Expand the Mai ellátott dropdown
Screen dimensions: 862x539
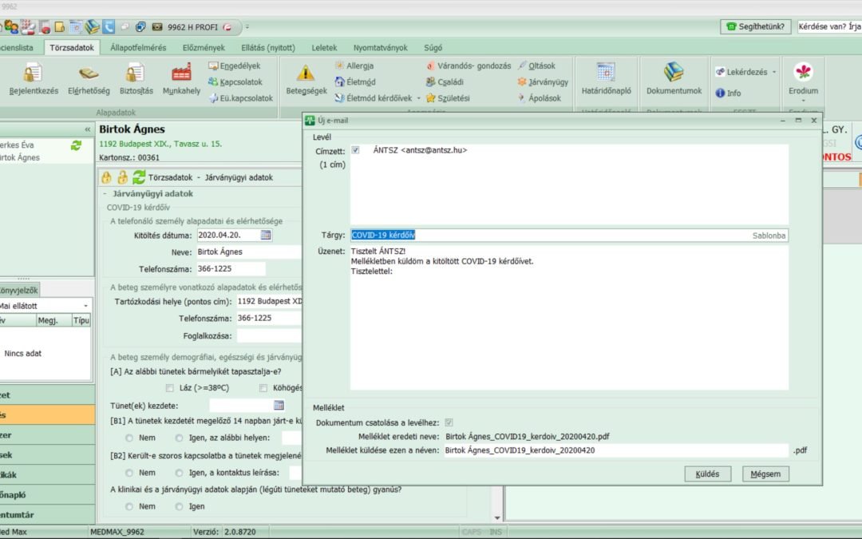pos(86,306)
